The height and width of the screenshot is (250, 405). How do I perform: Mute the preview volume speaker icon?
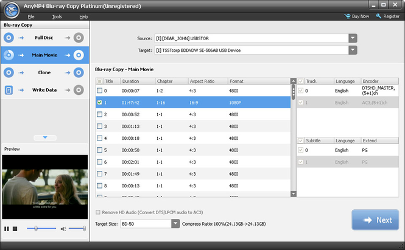pyautogui.click(x=63, y=229)
